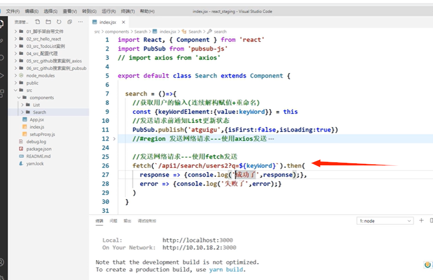Open index.js in the explorer
Screen dimensions: 433x280
[x=37, y=127]
